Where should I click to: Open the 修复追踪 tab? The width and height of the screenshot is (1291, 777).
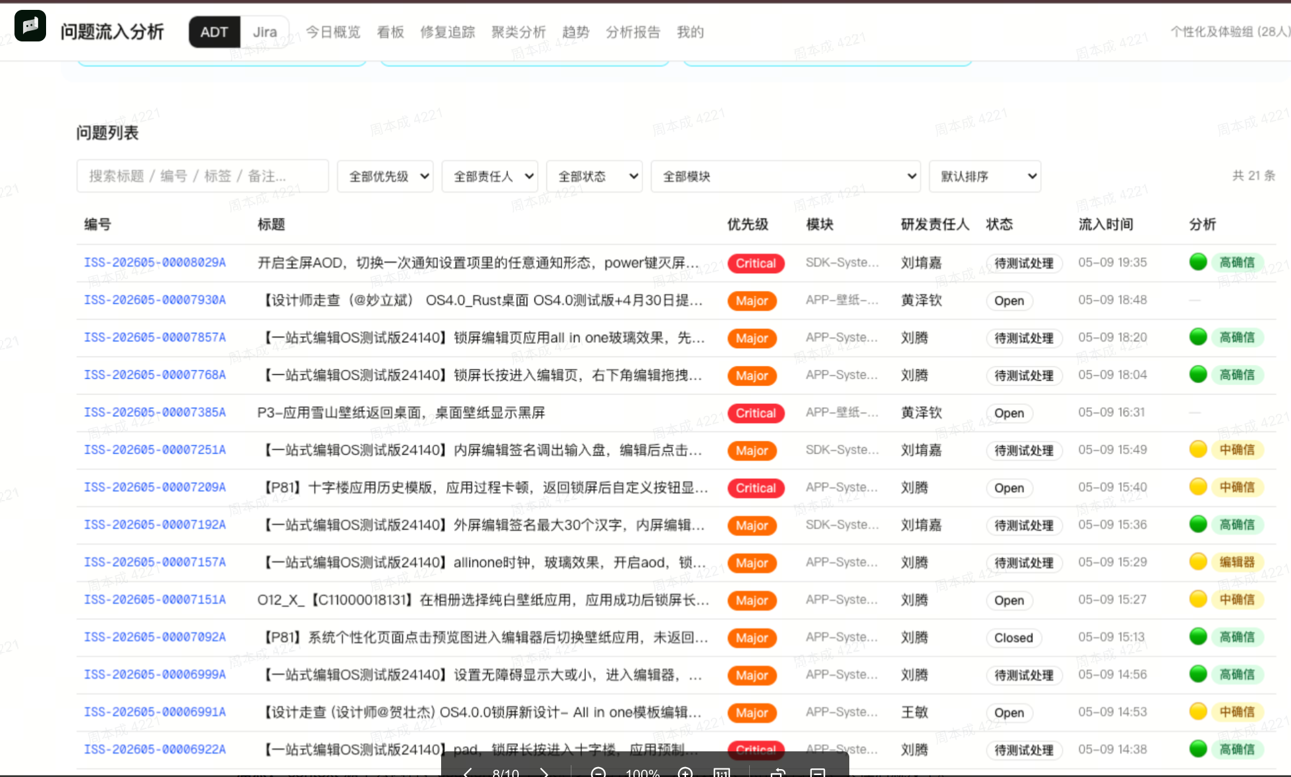448,32
